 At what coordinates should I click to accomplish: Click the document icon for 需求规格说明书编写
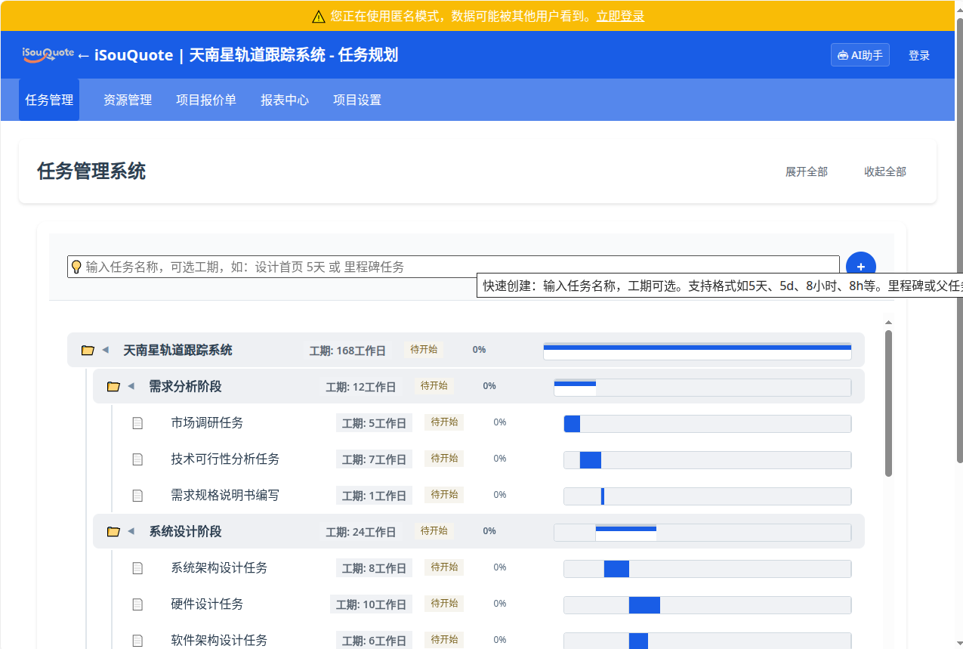coord(137,496)
